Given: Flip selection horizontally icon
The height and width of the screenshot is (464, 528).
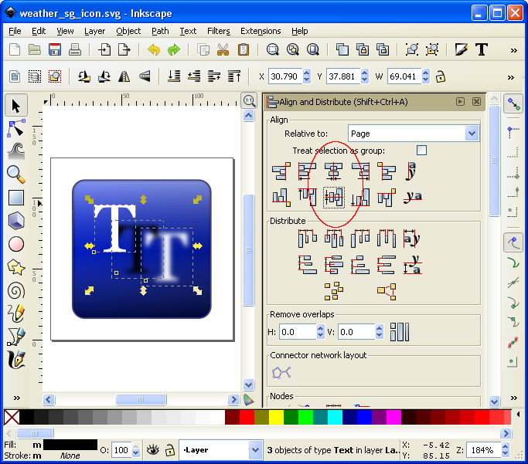Looking at the screenshot, I should [x=124, y=76].
